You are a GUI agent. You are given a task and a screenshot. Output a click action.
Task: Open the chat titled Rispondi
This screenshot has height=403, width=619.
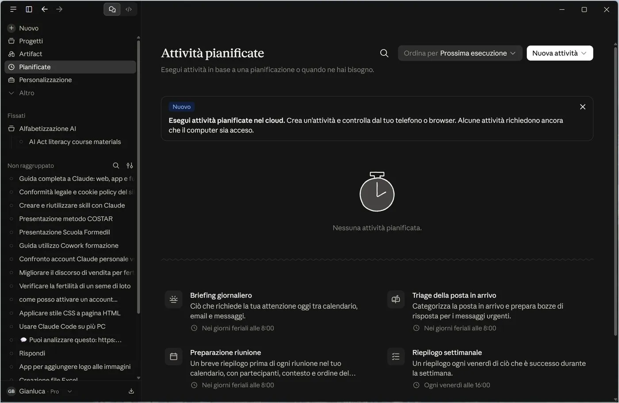point(70,353)
